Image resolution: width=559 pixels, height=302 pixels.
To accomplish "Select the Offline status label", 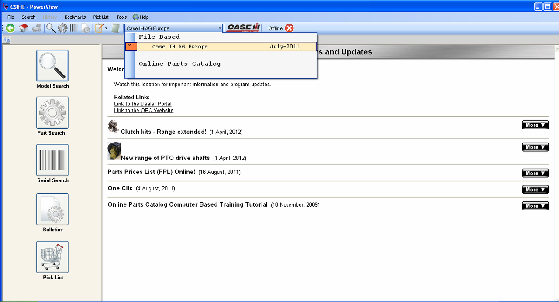I will point(276,28).
